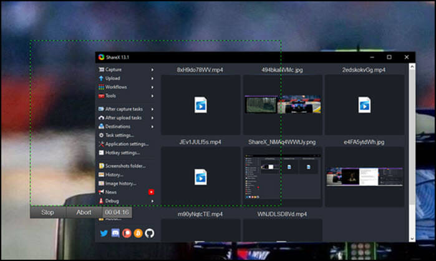Expand the Capture submenu arrow
This screenshot has width=436, height=261.
point(152,69)
